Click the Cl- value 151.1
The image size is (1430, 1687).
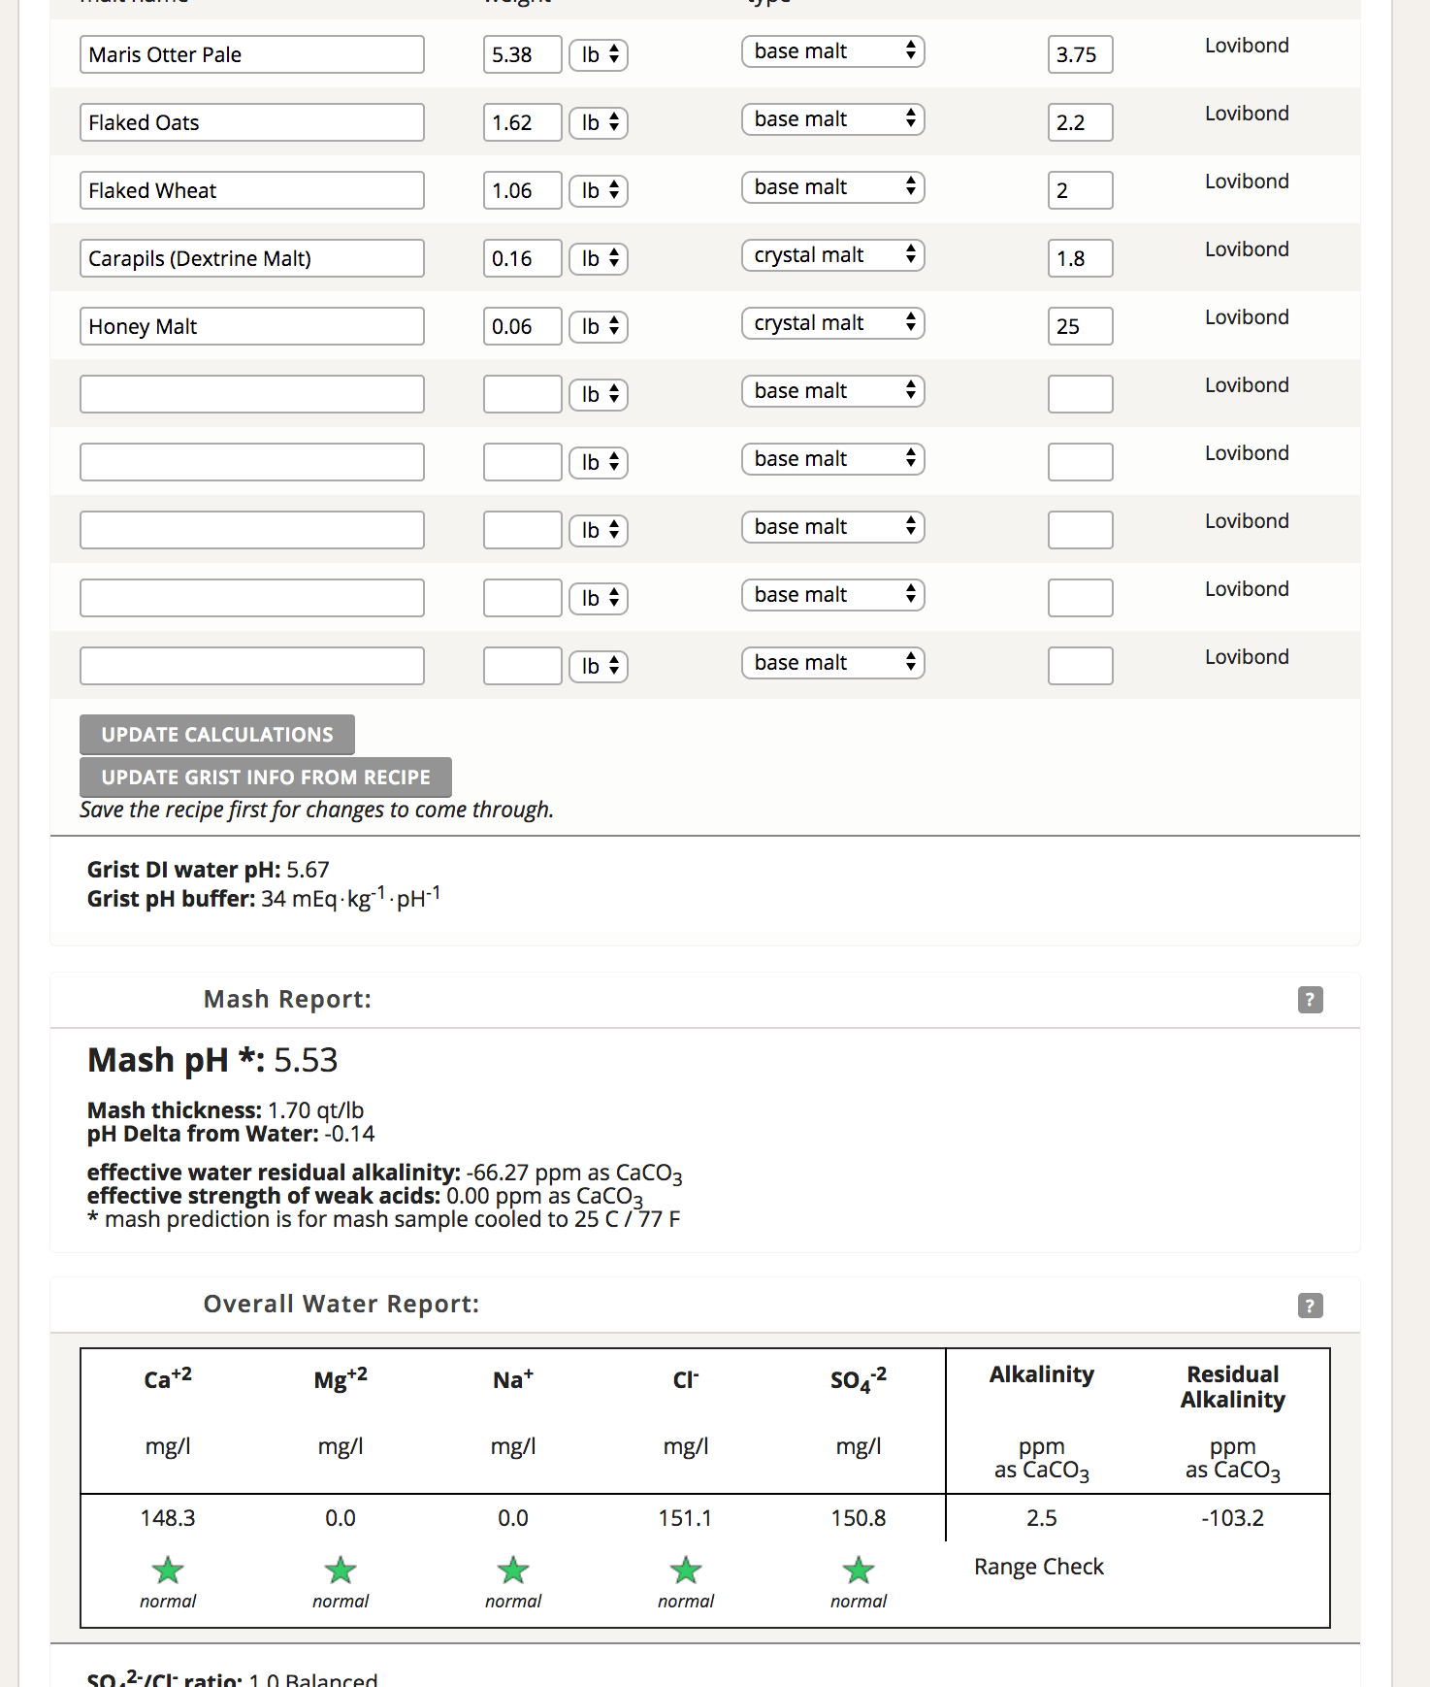pos(686,1518)
